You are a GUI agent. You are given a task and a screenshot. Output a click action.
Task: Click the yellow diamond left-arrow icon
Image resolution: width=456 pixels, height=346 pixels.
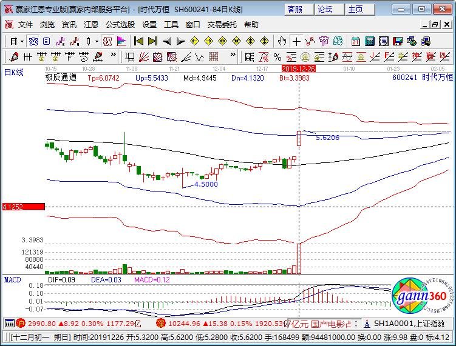click(x=194, y=41)
